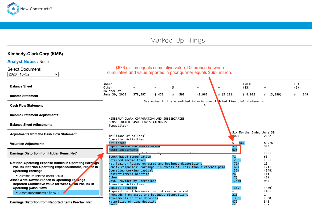The image size is (312, 205).
Task: Click the Asset Write-Downs Hidden in Operating Earnings heading
Action: tap(47, 180)
